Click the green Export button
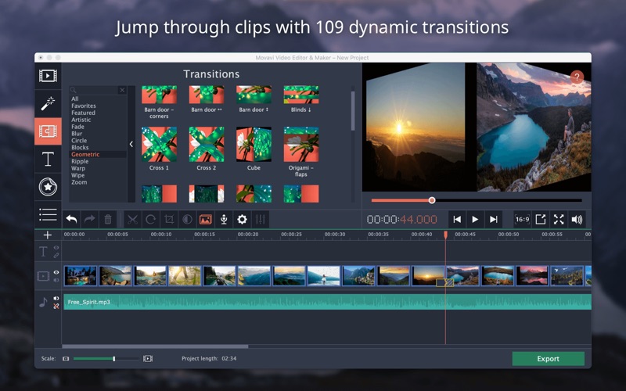Image resolution: width=626 pixels, height=391 pixels. pos(548,358)
